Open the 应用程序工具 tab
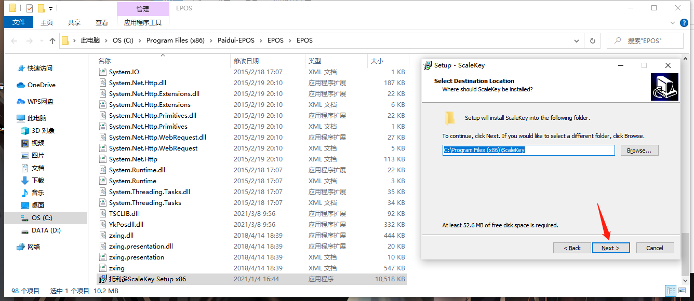The height and width of the screenshot is (301, 694). [143, 22]
